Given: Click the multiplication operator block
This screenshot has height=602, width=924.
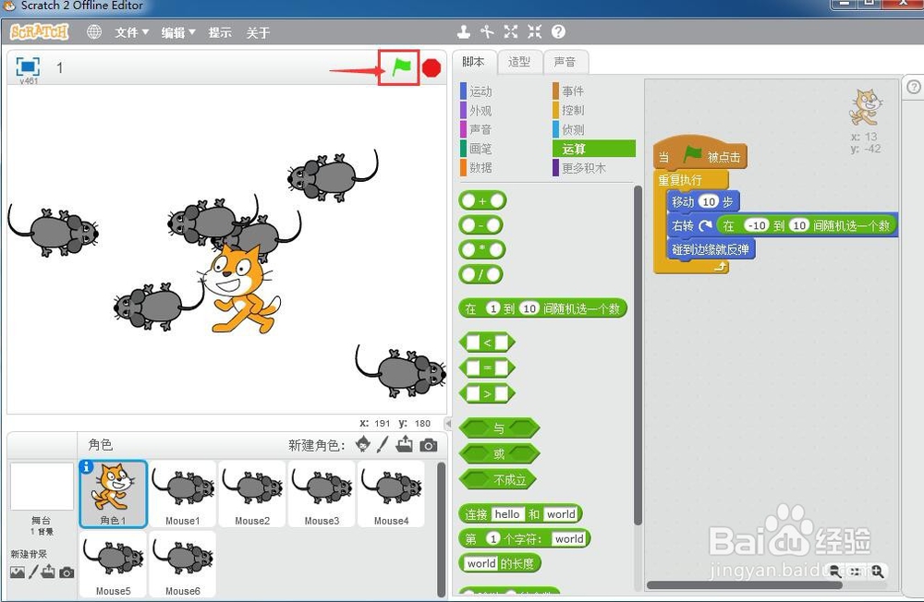Looking at the screenshot, I should coord(482,249).
